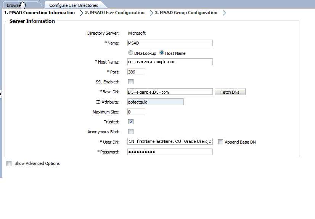This screenshot has width=315, height=219.
Task: Click the Port field showing 389
Action: pyautogui.click(x=136, y=72)
